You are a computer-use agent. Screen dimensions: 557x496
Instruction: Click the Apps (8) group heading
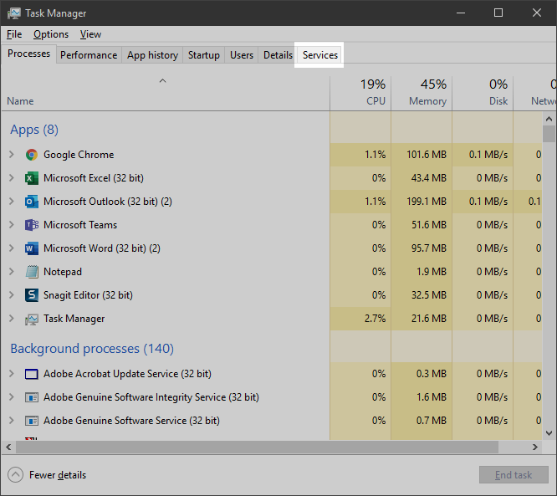click(34, 130)
